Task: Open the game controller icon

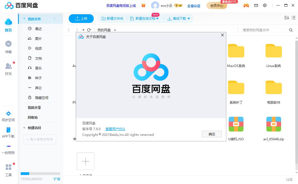Action: click(246, 5)
